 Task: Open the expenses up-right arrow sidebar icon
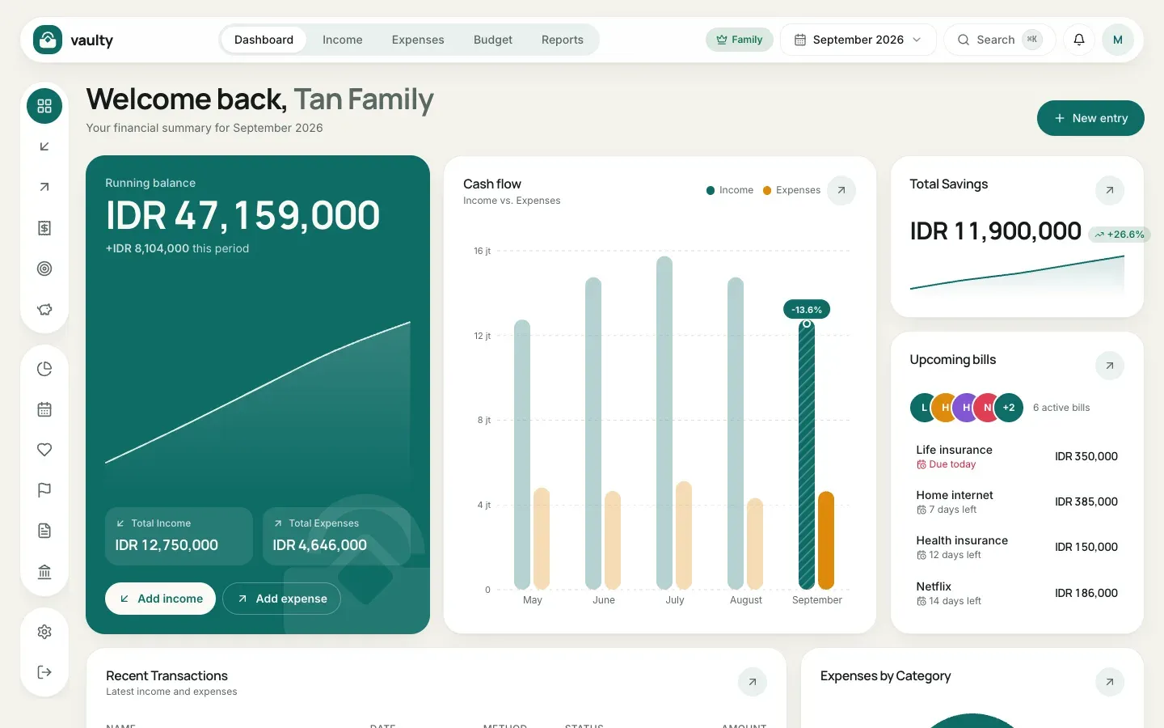click(x=44, y=187)
